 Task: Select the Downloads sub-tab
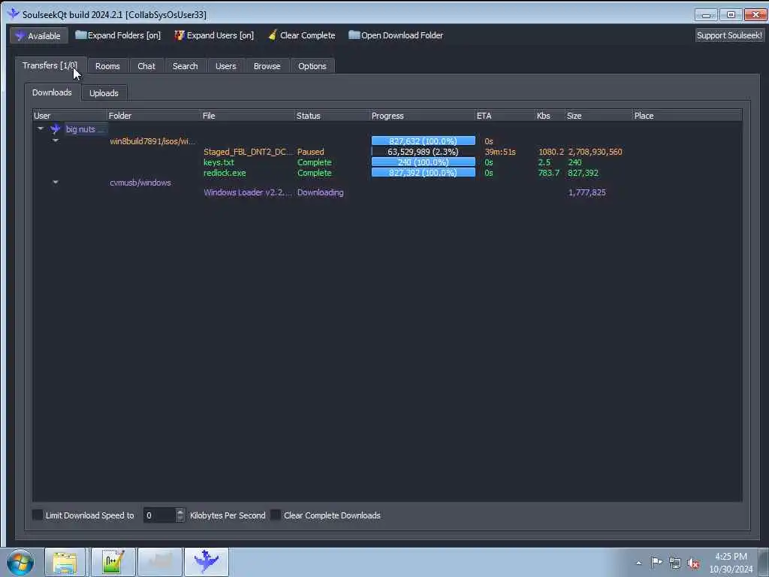click(52, 92)
